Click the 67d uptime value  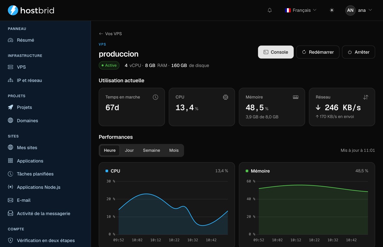coord(112,107)
